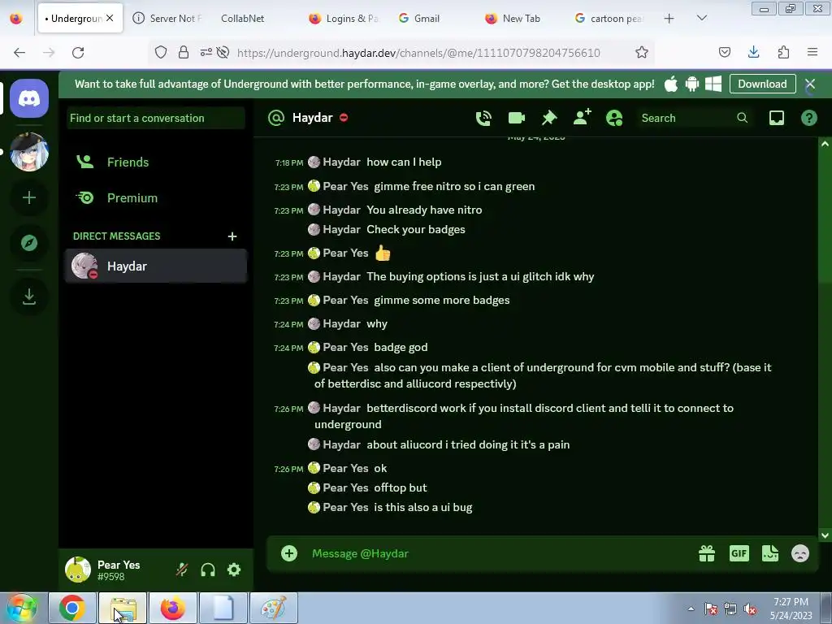Image resolution: width=832 pixels, height=624 pixels.
Task: Open File Explorer from the taskbar
Action: [x=123, y=608]
